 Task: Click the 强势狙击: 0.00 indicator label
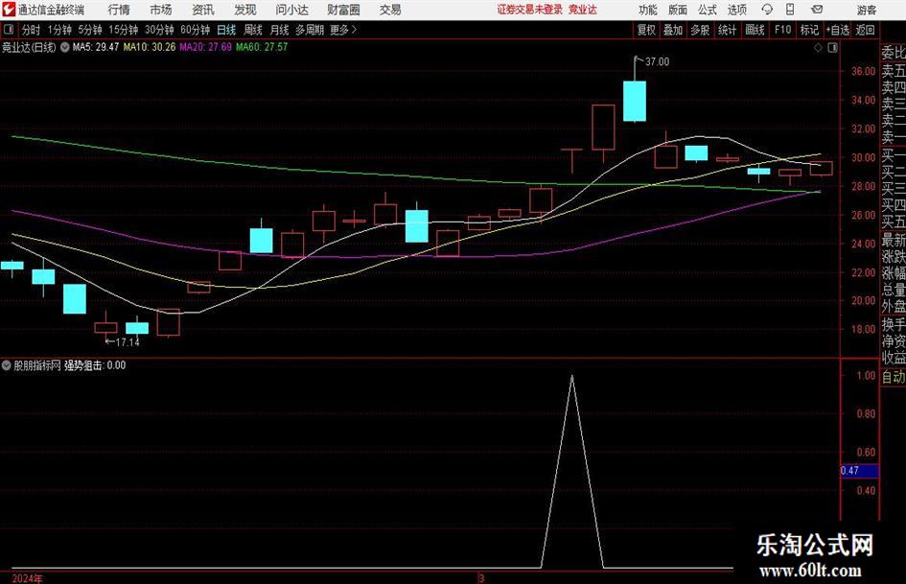tap(95, 365)
